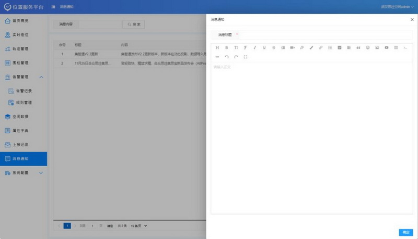This screenshot has width=418, height=239.
Task: Toggle strikethrough text formatting
Action: [274, 48]
